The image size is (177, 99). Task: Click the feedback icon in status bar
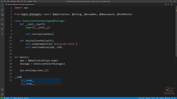[172, 98]
